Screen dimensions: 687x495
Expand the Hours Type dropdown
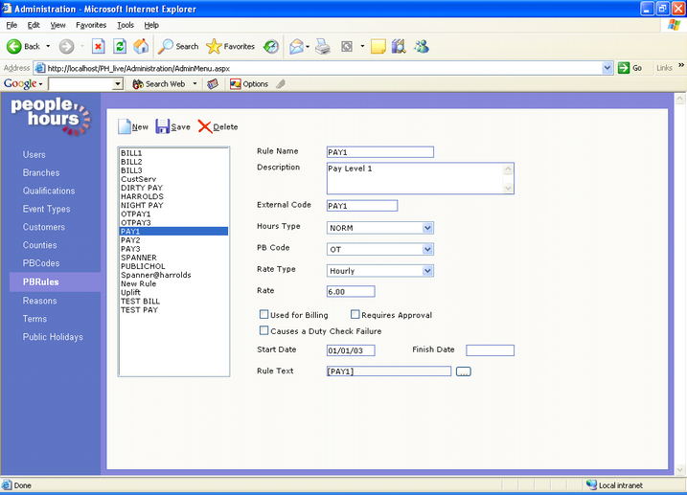point(427,228)
